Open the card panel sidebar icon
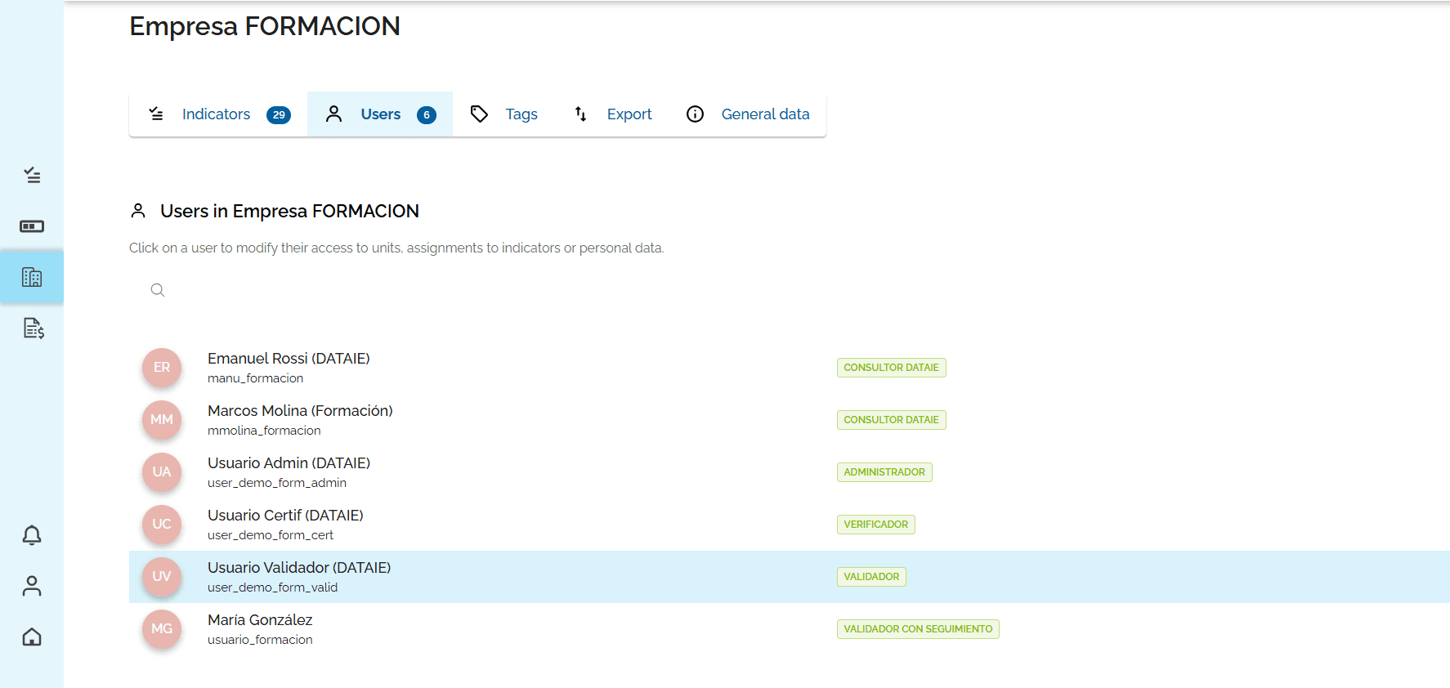Viewport: 1450px width, 688px height. (32, 226)
